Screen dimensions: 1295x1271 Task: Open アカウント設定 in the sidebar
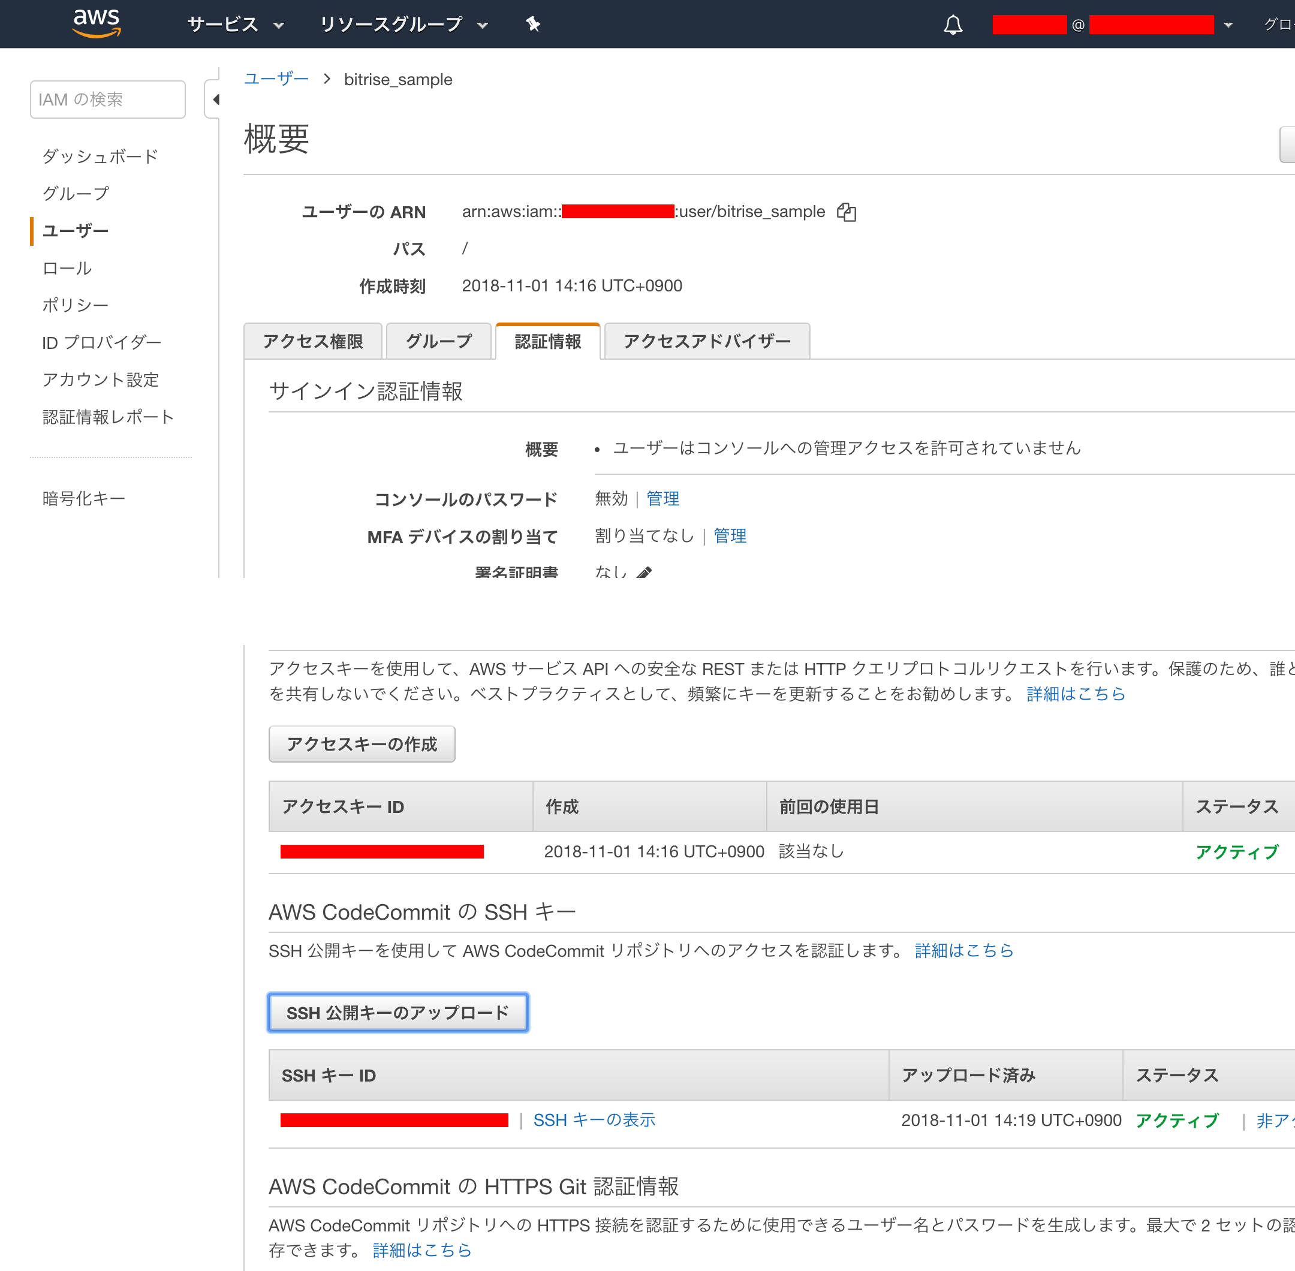[x=100, y=380]
